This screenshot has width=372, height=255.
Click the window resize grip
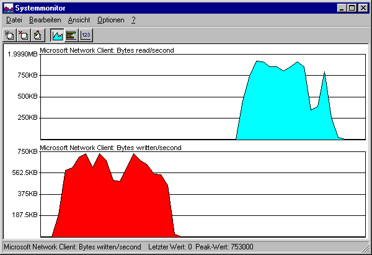point(365,248)
